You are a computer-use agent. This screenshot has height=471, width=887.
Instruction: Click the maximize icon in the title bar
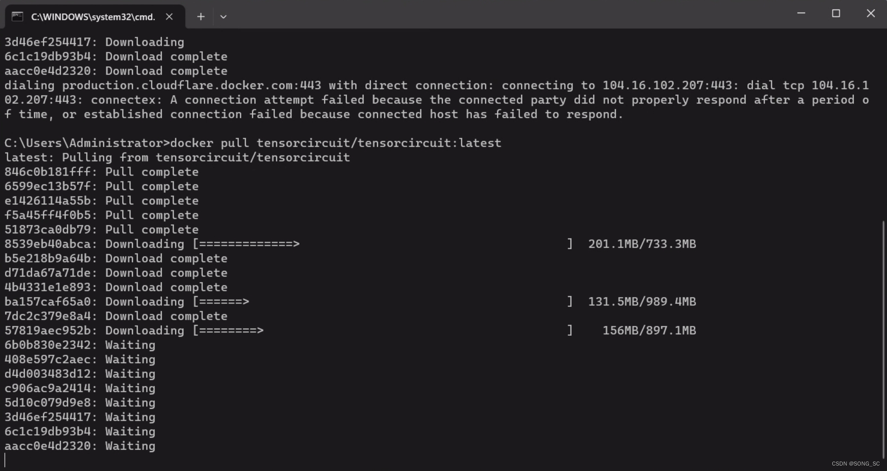point(837,14)
